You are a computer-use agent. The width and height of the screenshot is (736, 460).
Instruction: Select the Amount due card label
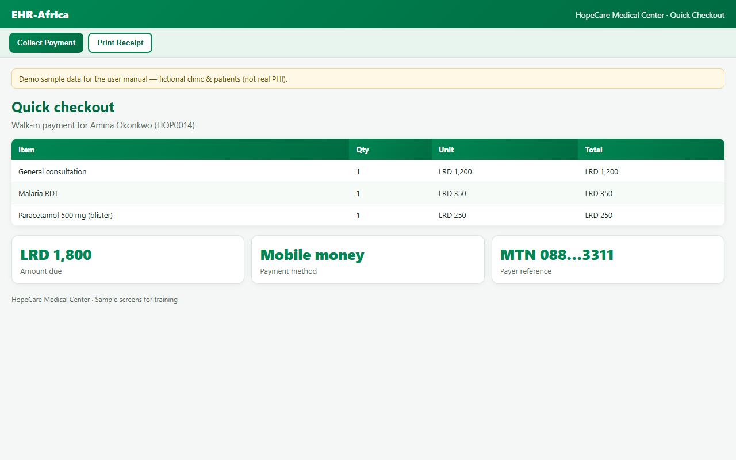tap(41, 271)
